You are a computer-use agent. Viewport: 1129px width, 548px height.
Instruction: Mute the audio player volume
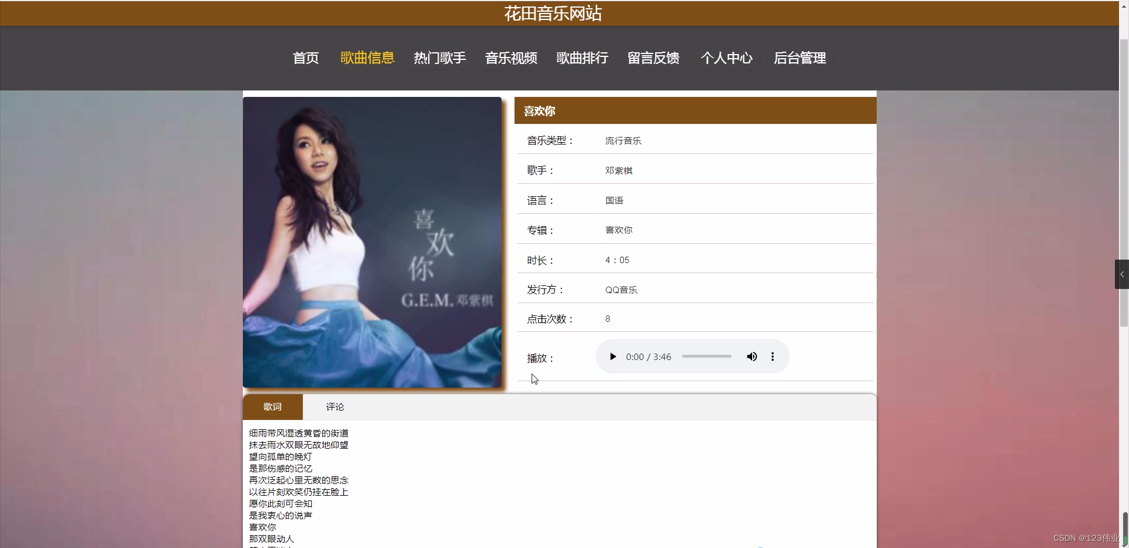[752, 357]
